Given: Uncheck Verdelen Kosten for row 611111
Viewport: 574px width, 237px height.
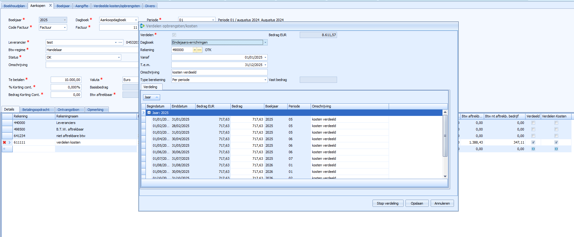Looking at the screenshot, I should (x=556, y=142).
